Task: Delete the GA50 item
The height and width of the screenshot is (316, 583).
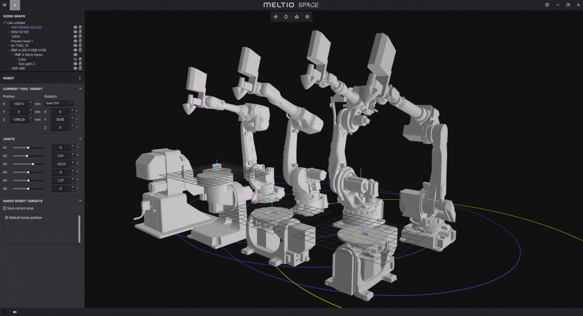Action: click(80, 37)
